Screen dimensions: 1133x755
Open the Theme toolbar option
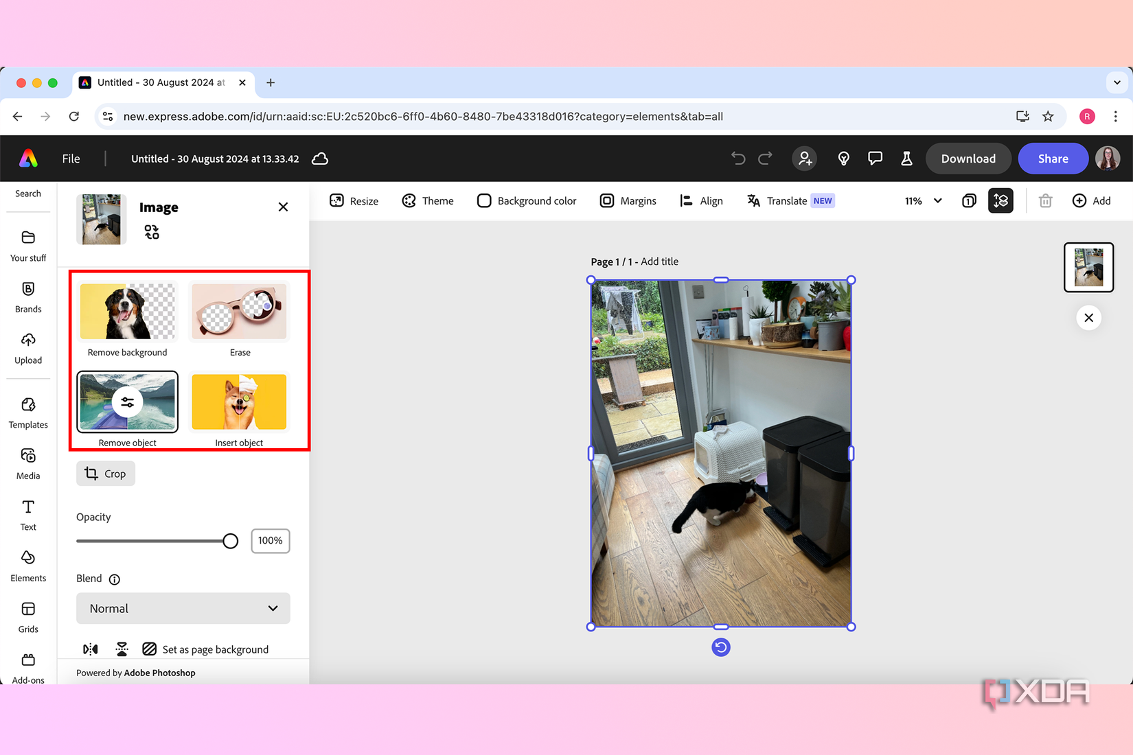428,201
